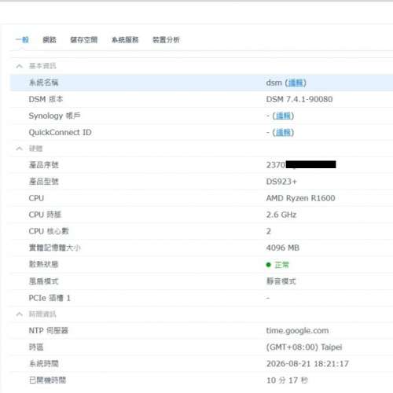This screenshot has width=393, height=393.
Task: Click the DSM 版本 label
Action: 46,99
